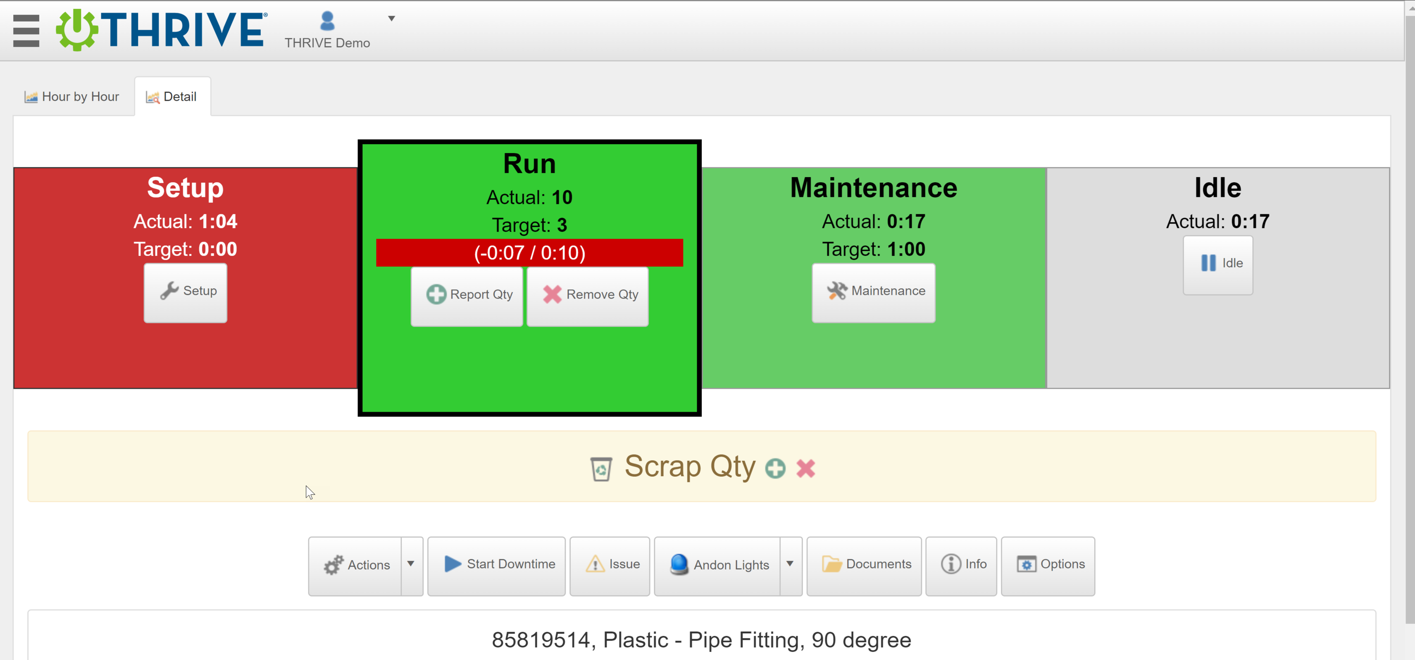Open the Documents folder button
The height and width of the screenshot is (660, 1415).
pos(864,565)
